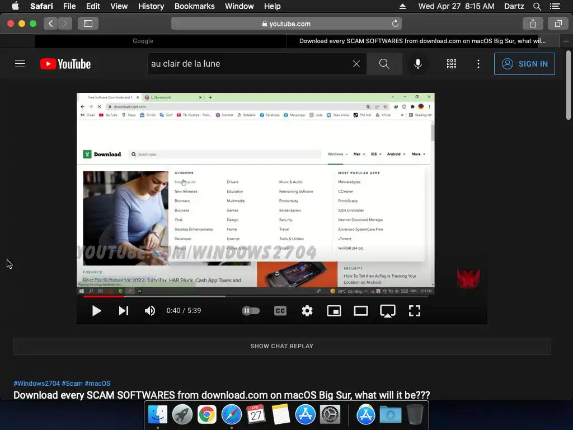The height and width of the screenshot is (430, 573).
Task: Enter full screen mode
Action: 415,311
